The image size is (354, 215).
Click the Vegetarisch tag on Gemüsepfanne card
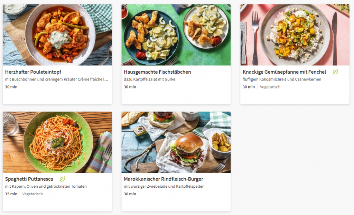coord(270,87)
